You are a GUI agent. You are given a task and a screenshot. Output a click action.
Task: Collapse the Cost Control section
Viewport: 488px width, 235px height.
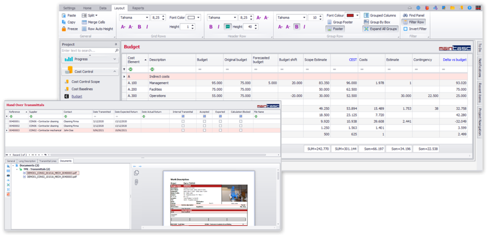tap(115, 72)
